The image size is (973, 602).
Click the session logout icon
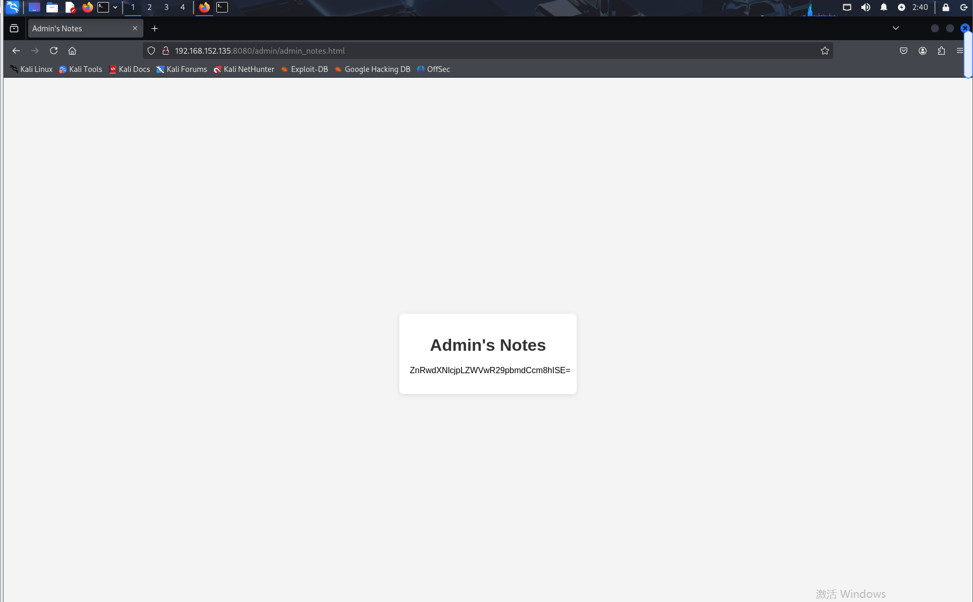pyautogui.click(x=964, y=7)
